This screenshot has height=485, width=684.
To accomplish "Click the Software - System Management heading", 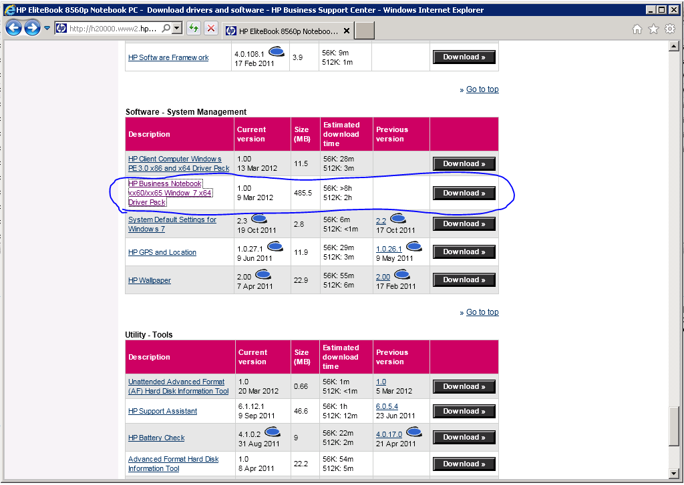I will (186, 112).
